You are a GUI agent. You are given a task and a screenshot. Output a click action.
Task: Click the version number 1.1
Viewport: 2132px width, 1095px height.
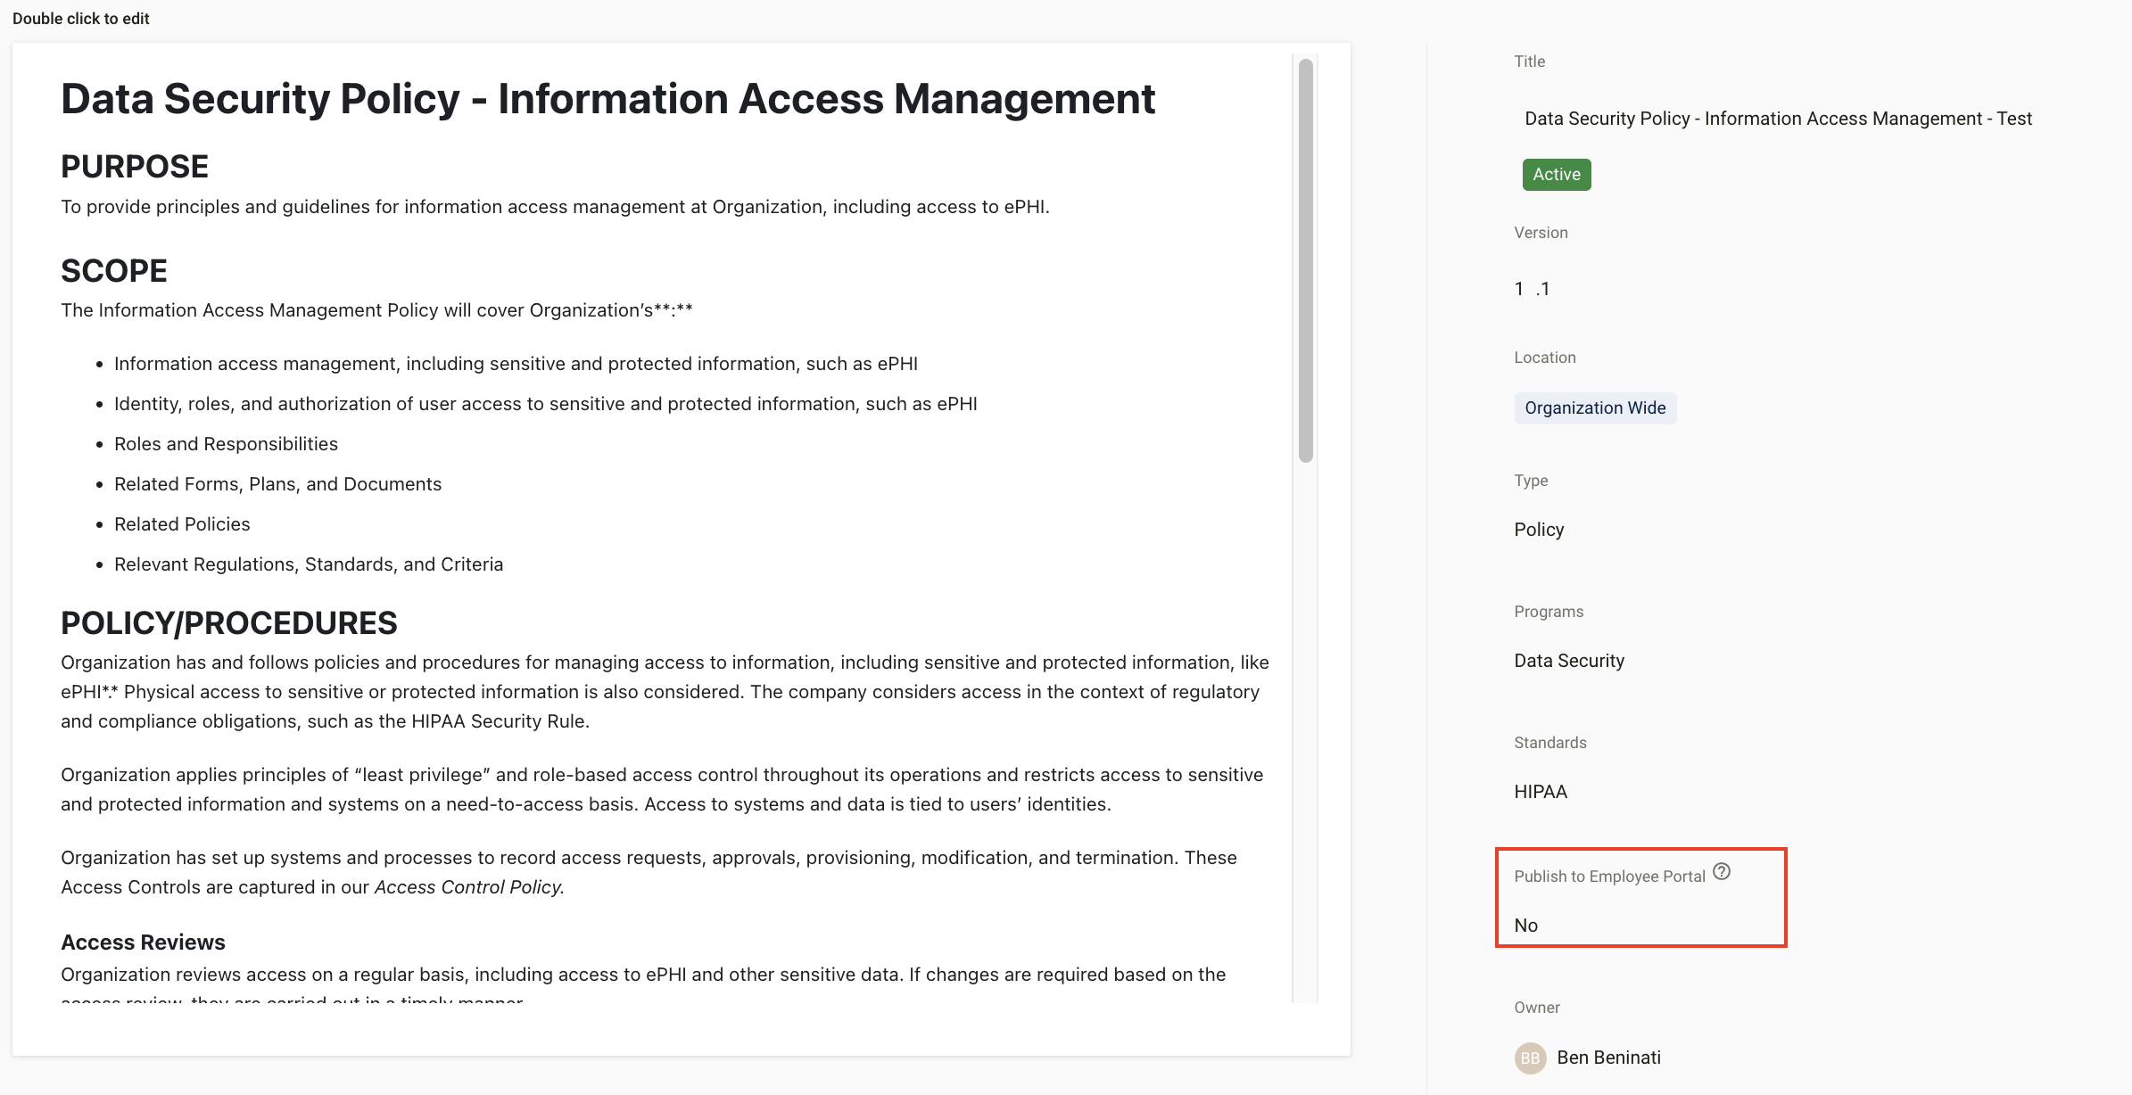click(x=1531, y=289)
